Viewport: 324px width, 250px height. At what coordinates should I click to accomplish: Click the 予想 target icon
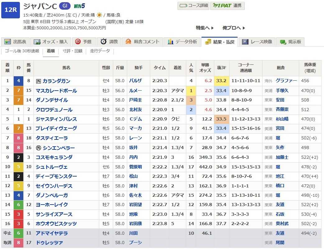click(78, 42)
